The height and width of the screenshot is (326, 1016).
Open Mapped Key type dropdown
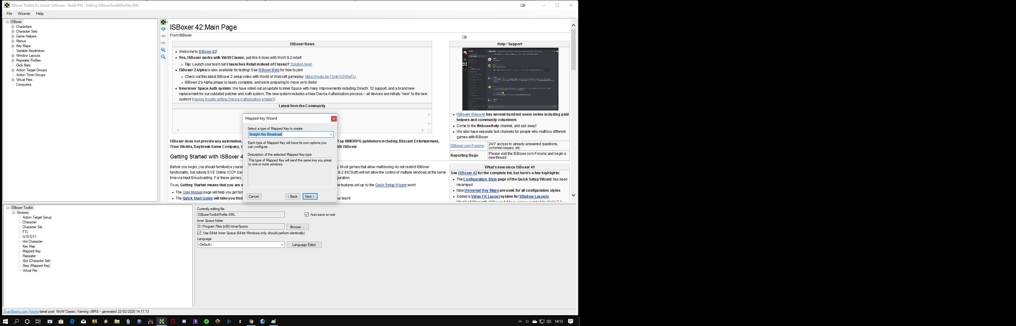point(331,134)
